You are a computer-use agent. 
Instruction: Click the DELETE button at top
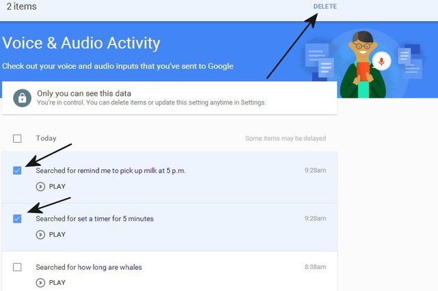click(x=325, y=6)
